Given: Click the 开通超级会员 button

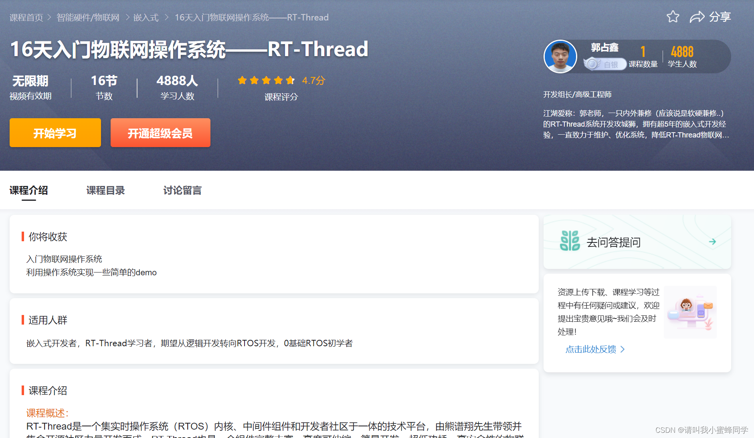Looking at the screenshot, I should [160, 133].
